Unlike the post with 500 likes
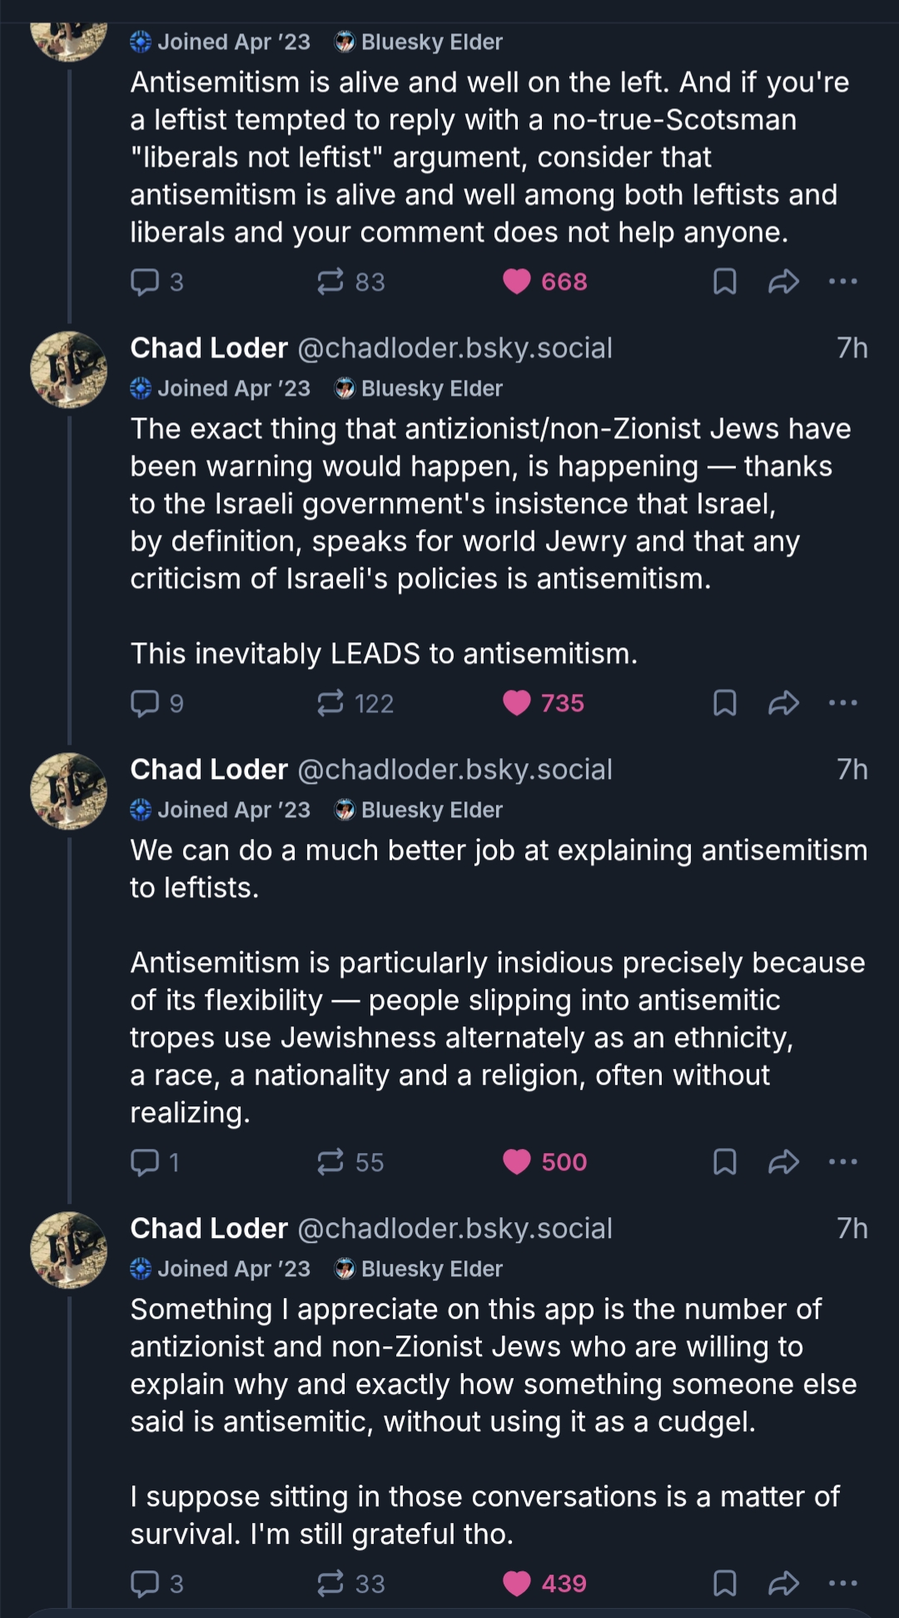 pyautogui.click(x=517, y=1161)
